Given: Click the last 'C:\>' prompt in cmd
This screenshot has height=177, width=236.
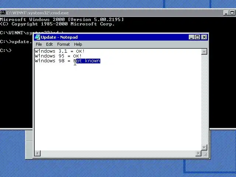Looking at the screenshot, I should tap(6, 50).
